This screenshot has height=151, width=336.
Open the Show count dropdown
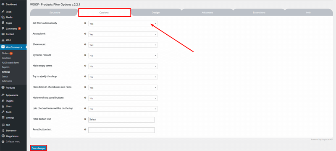click(x=123, y=45)
